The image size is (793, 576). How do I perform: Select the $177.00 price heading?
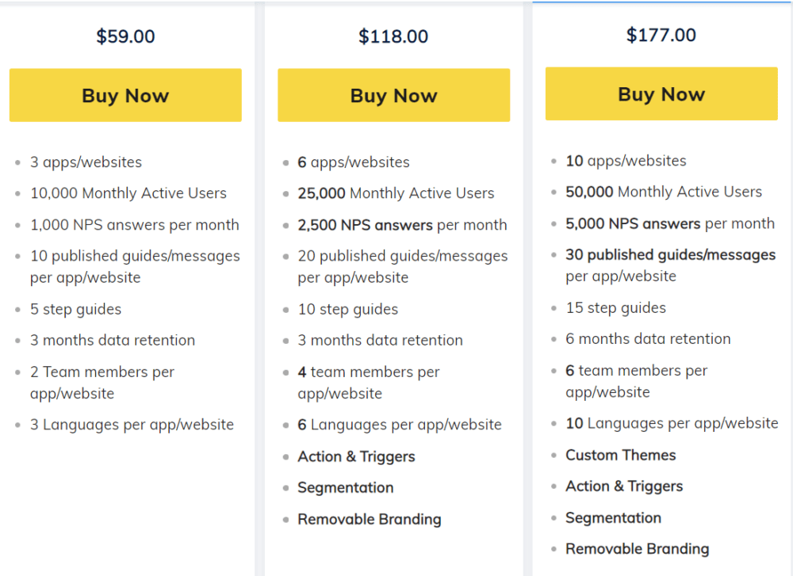pos(661,35)
